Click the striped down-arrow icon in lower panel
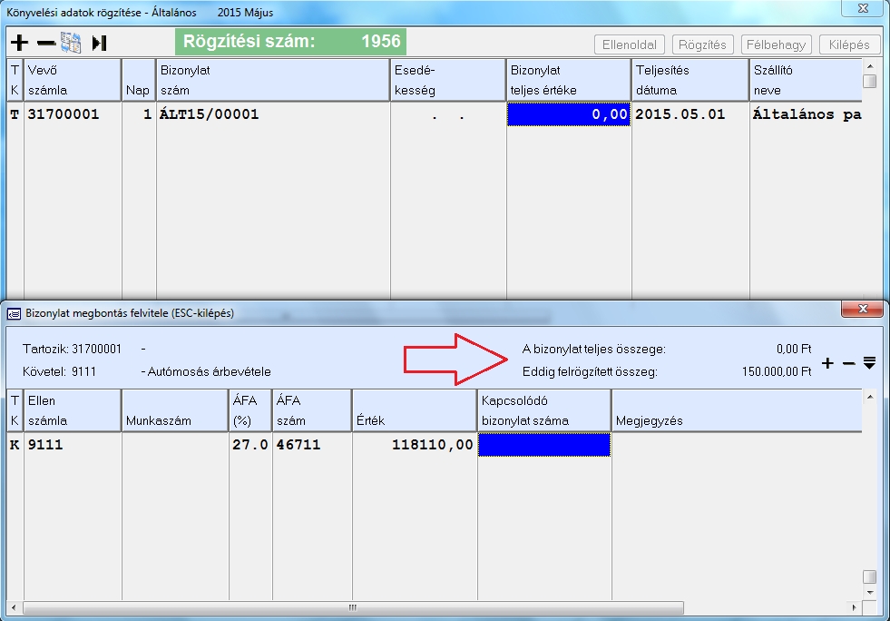The height and width of the screenshot is (621, 890). point(869,363)
